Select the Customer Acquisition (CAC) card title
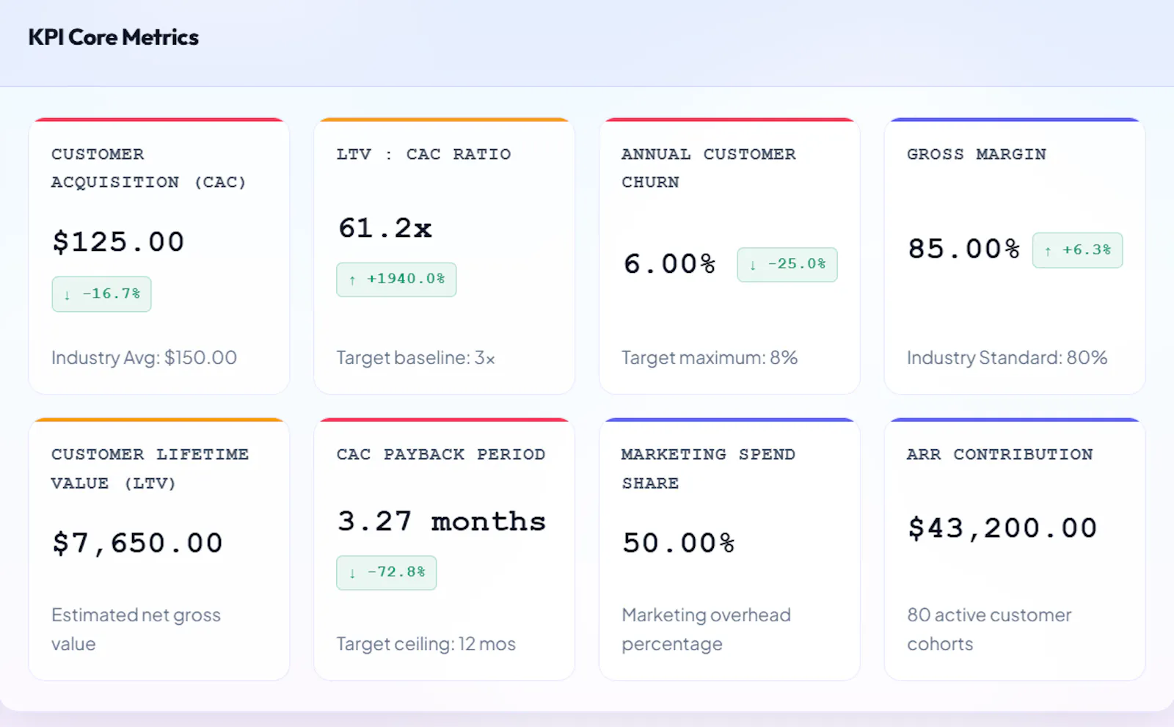 [149, 168]
